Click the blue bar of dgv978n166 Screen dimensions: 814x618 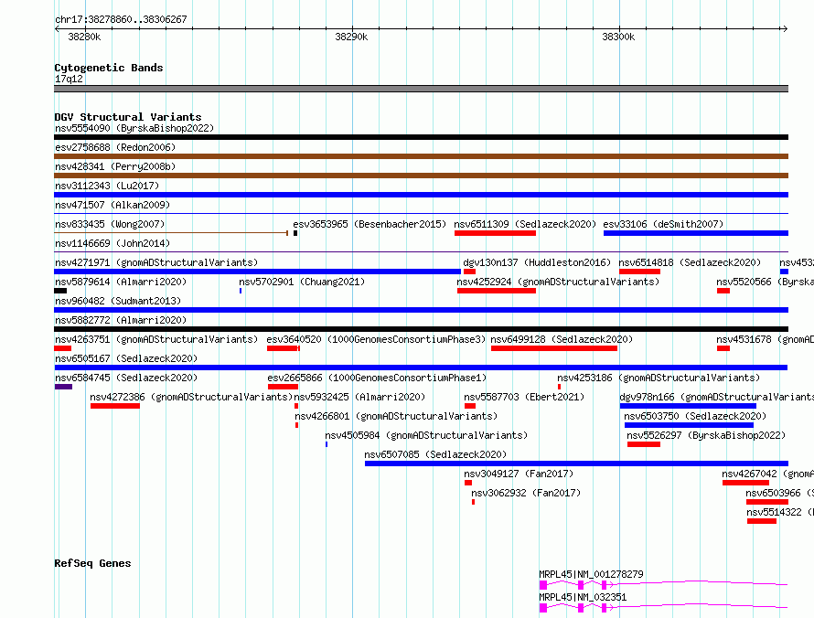(688, 406)
